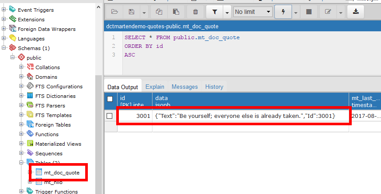
Task: Expand the Functions node
Action: coord(21,134)
